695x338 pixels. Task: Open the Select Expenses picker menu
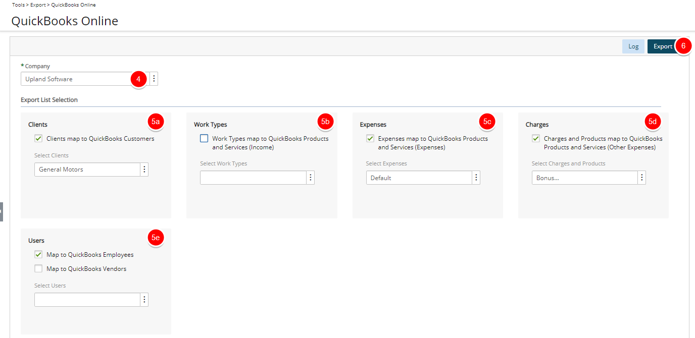pyautogui.click(x=476, y=178)
